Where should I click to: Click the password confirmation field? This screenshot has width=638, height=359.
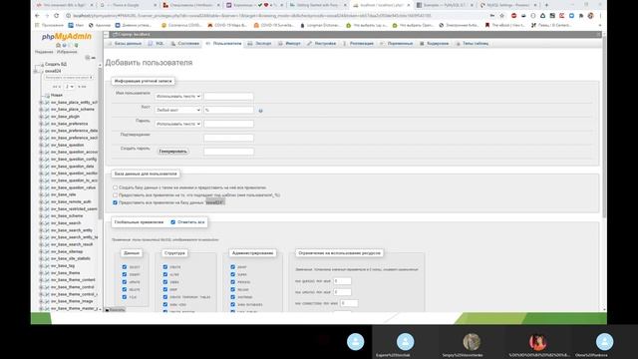pos(228,138)
